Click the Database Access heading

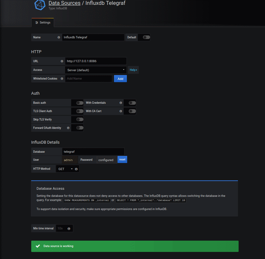[50, 188]
